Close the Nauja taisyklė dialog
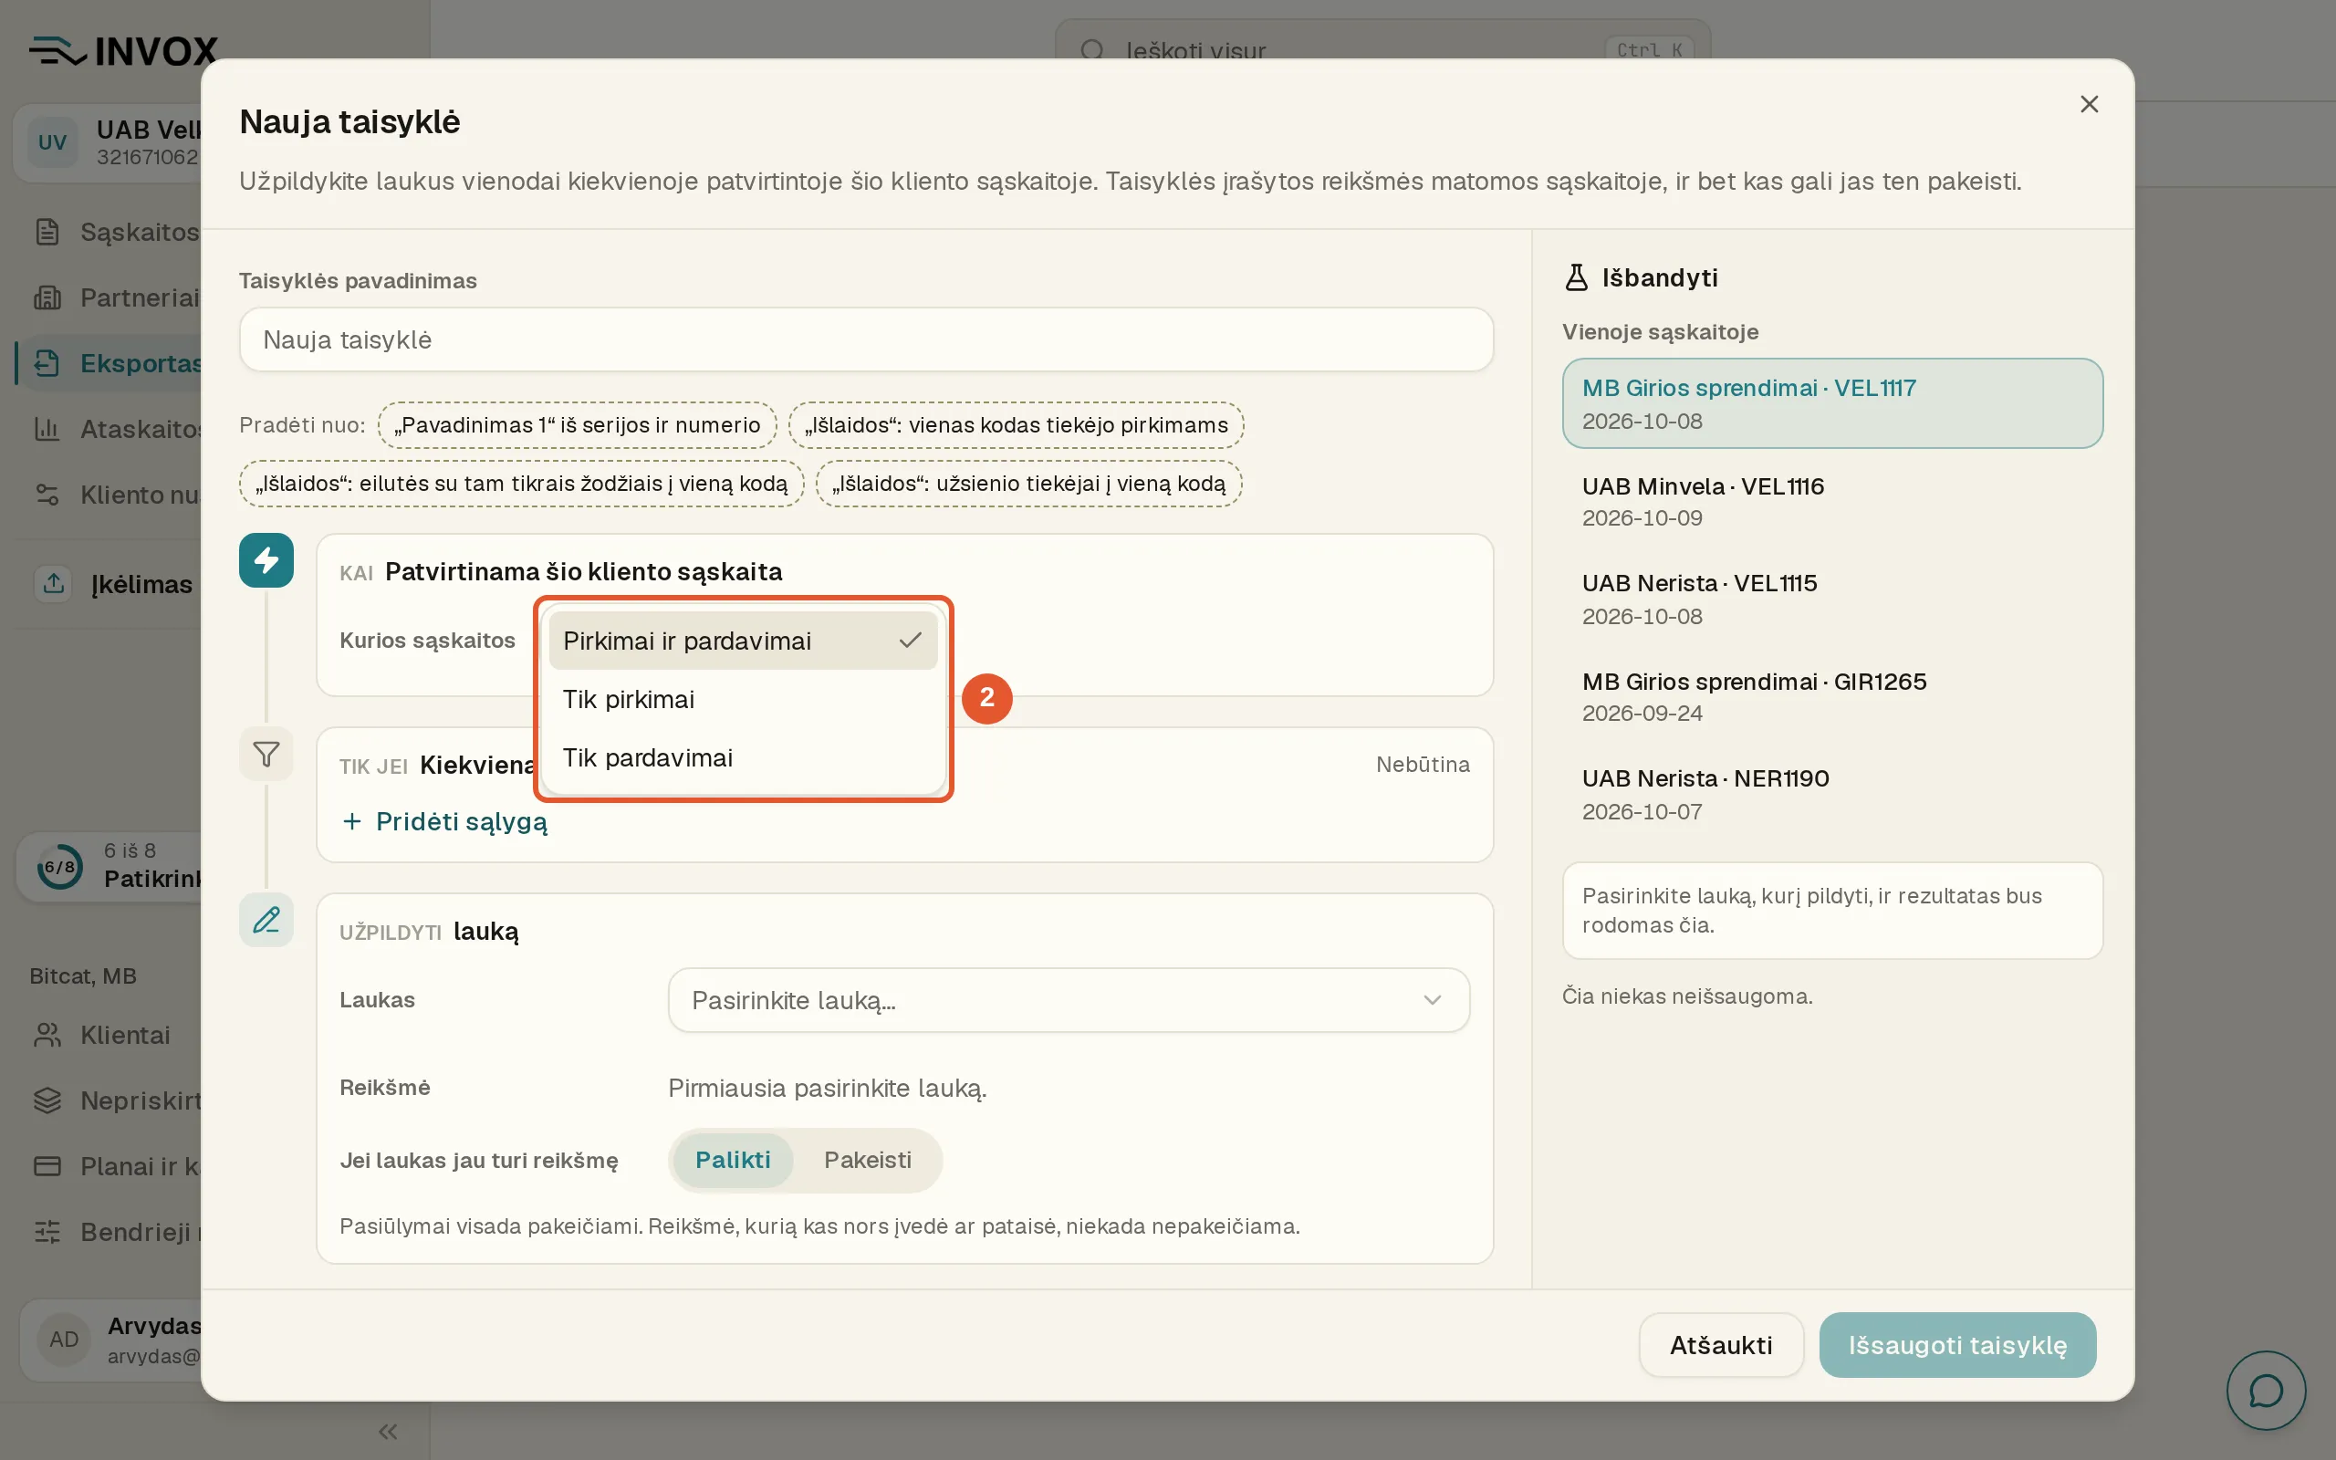This screenshot has height=1460, width=2336. coord(2089,104)
